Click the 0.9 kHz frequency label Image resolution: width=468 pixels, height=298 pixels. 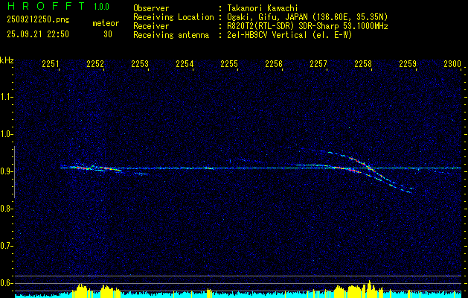6,171
